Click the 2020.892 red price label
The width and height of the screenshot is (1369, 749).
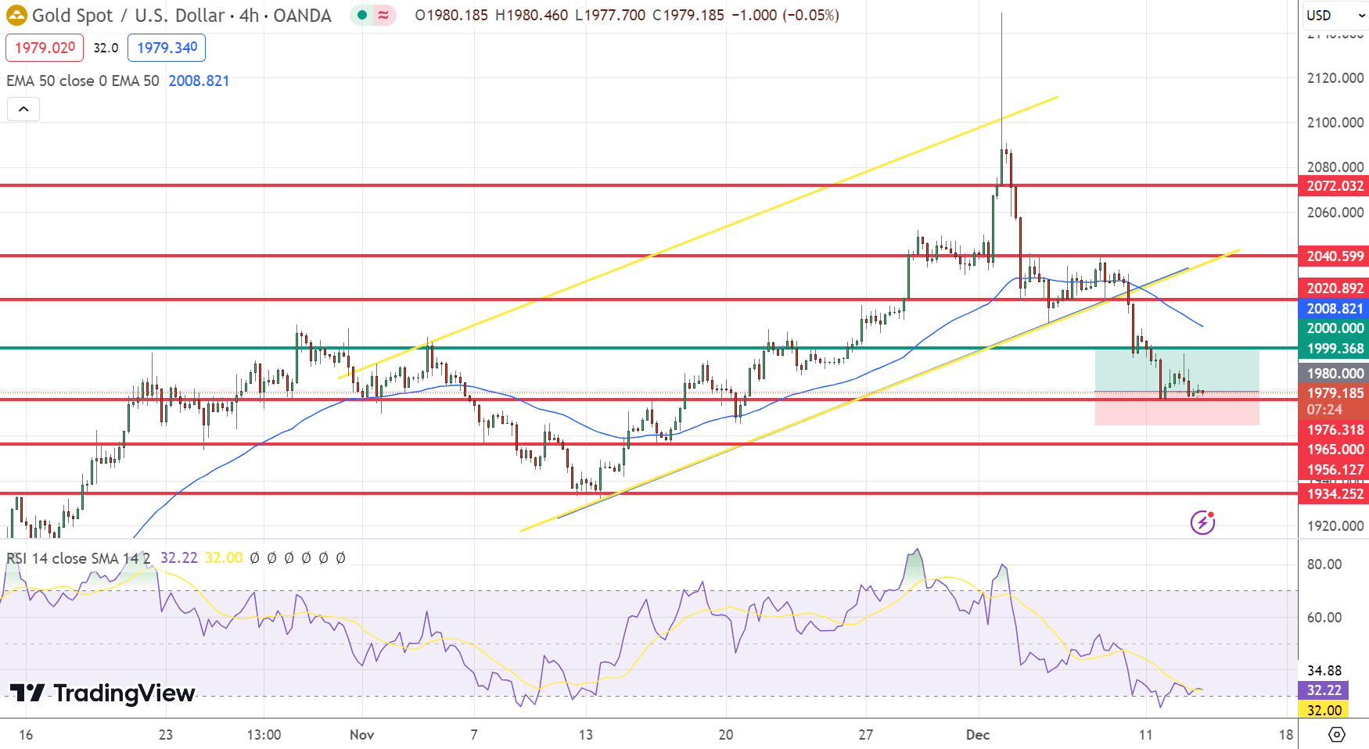click(x=1334, y=288)
